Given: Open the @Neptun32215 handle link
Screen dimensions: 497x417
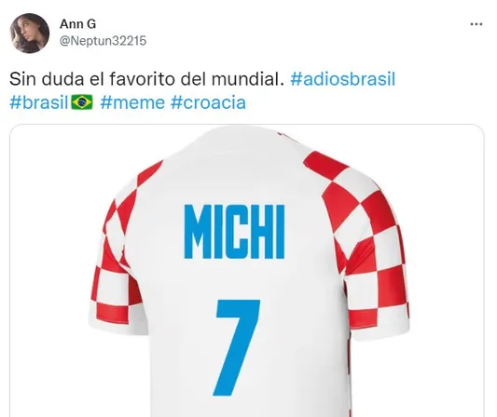Looking at the screenshot, I should pos(103,41).
